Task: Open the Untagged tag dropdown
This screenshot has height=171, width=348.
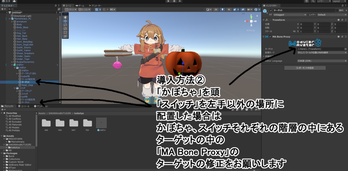Action: [x=290, y=15]
